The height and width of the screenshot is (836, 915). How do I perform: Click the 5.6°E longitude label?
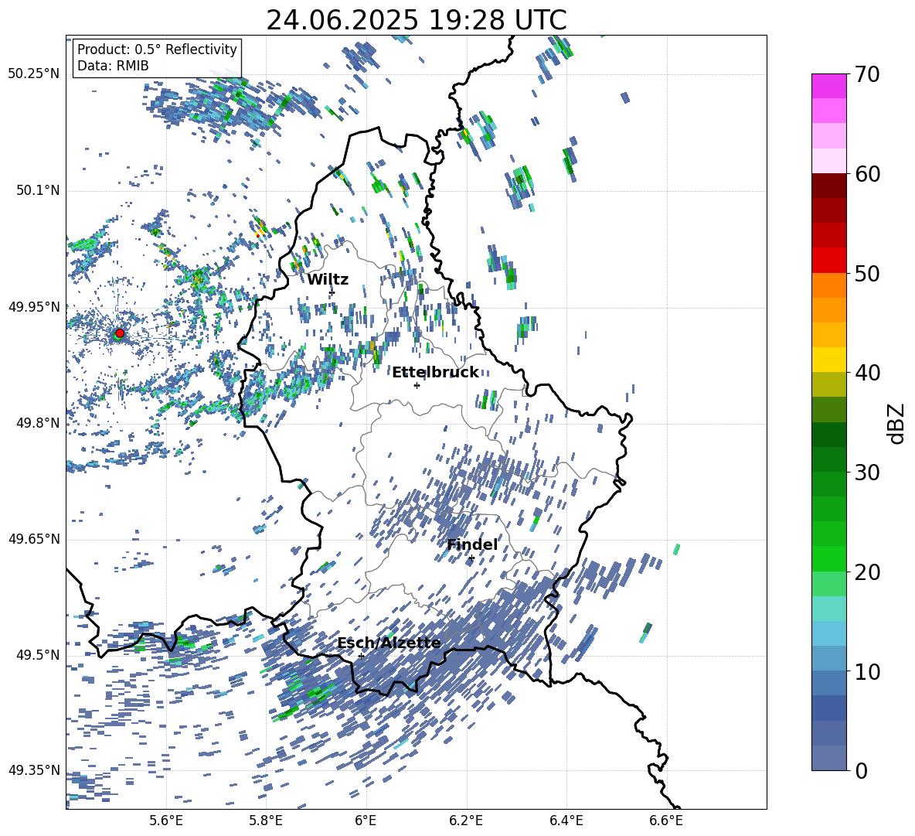point(166,821)
